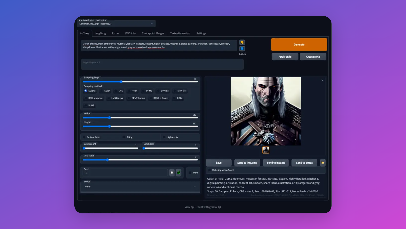Screen dimensions: 406x229
Task: Click the large generated Geralt image
Action: click(266, 111)
